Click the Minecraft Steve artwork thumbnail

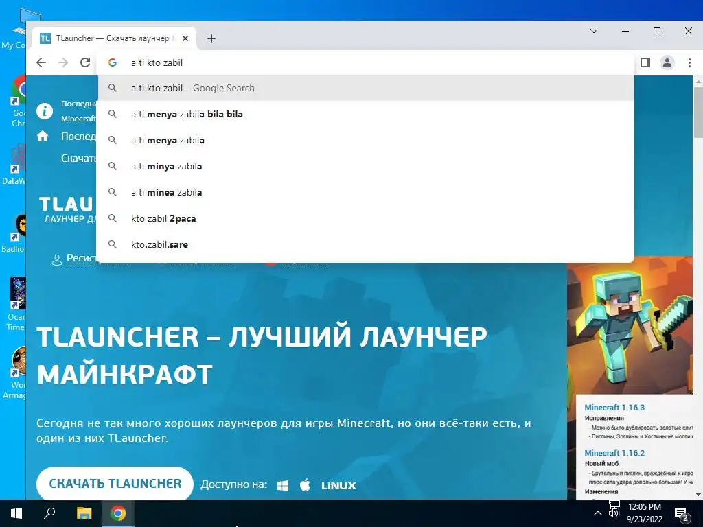tap(630, 325)
